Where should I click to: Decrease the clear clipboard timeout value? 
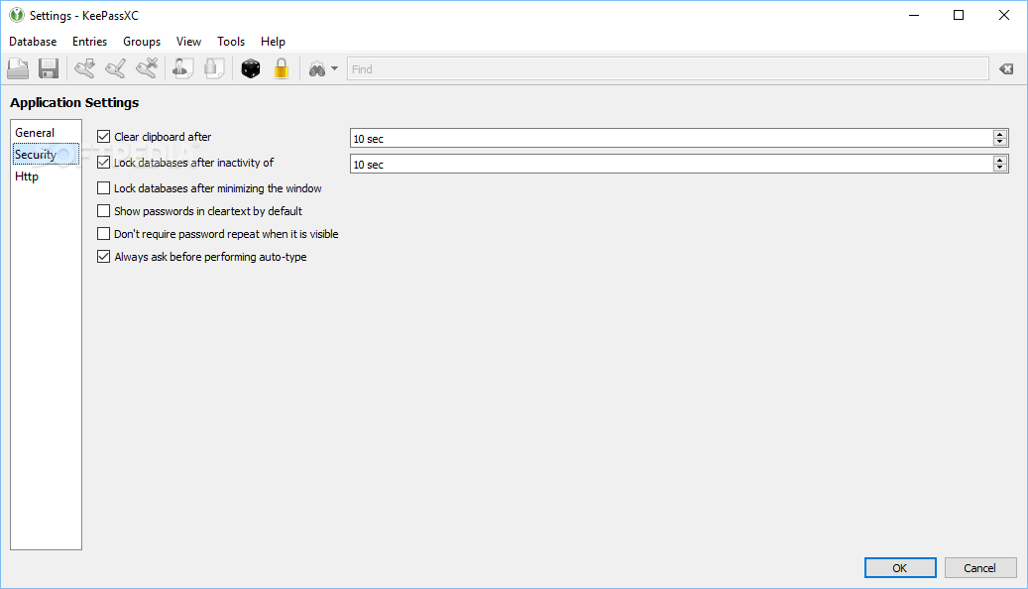(1000, 142)
